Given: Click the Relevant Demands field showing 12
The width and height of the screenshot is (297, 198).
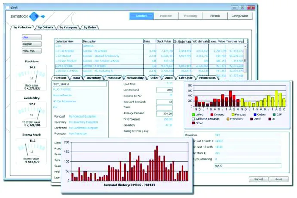Looking at the screenshot, I should (x=164, y=102).
